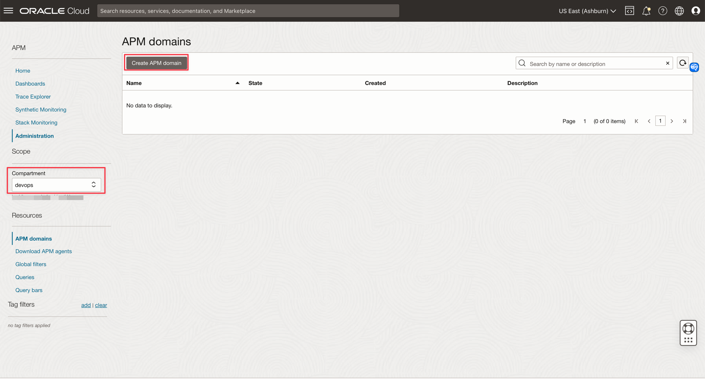
Task: Expand the US East (Ashburn) region selector
Action: [587, 11]
